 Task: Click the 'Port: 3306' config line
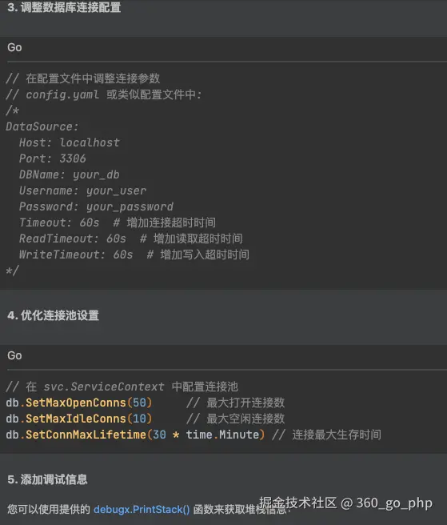click(x=53, y=158)
